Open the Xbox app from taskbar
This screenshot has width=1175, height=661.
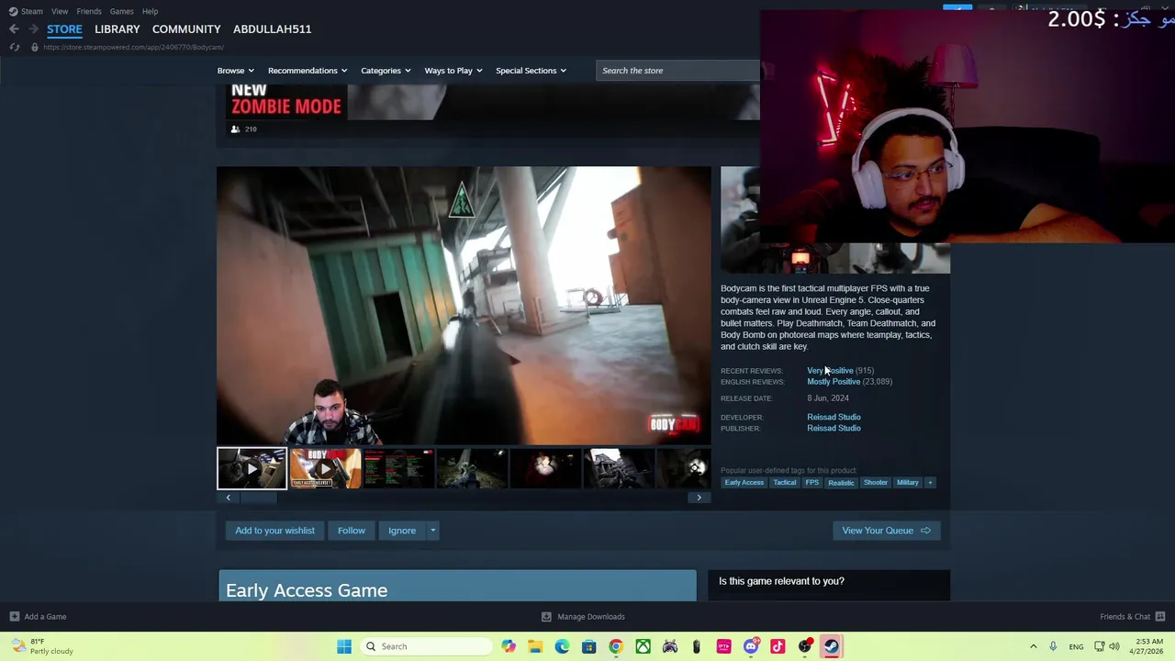643,646
